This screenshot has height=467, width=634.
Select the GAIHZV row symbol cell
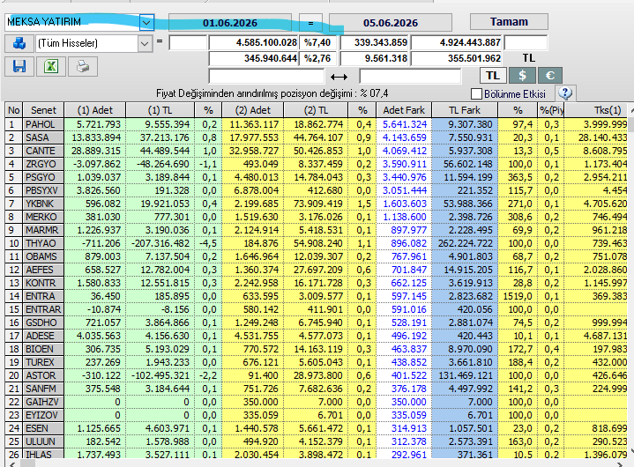pyautogui.click(x=43, y=402)
